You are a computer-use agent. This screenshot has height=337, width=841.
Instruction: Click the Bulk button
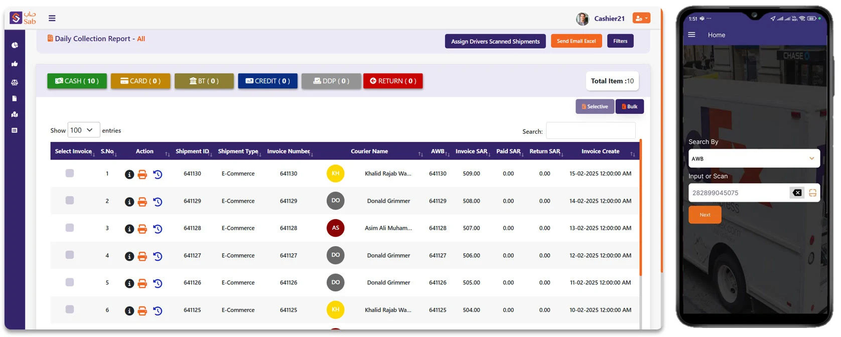(630, 106)
